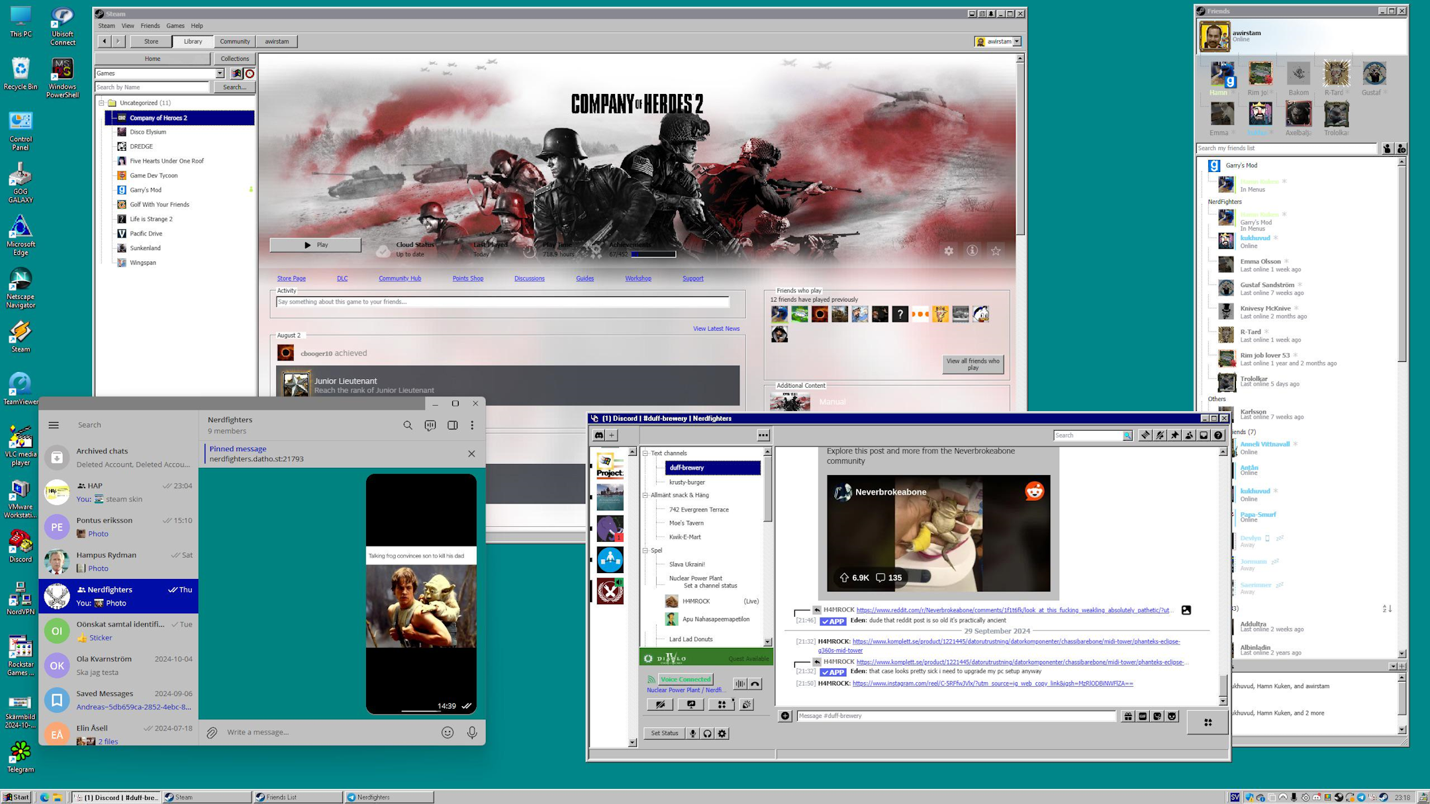Toggle channel notification mute in Discord toolbar
The image size is (1430, 804).
tap(1159, 435)
